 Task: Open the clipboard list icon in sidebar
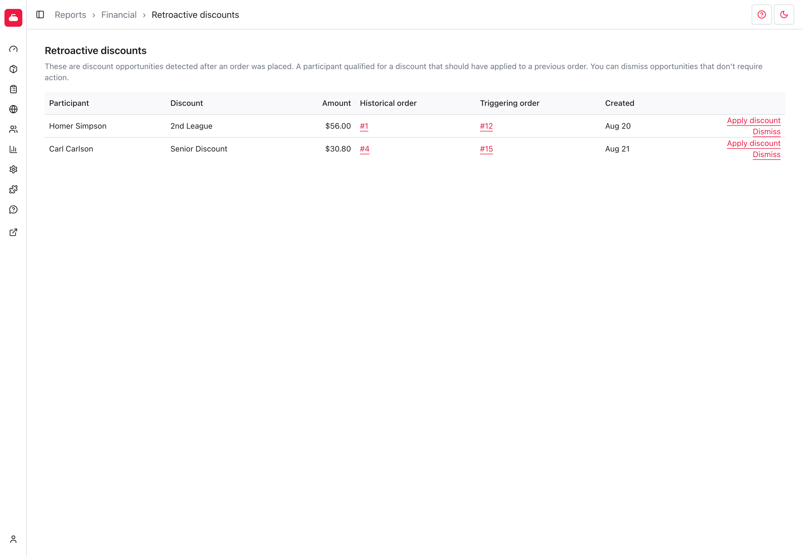(13, 89)
